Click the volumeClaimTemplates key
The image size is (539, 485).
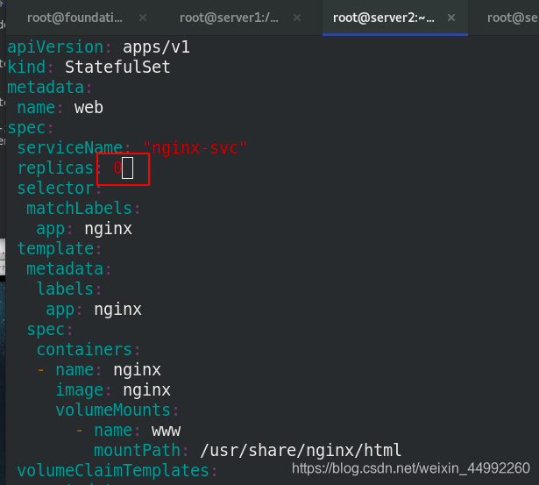pyautogui.click(x=113, y=471)
